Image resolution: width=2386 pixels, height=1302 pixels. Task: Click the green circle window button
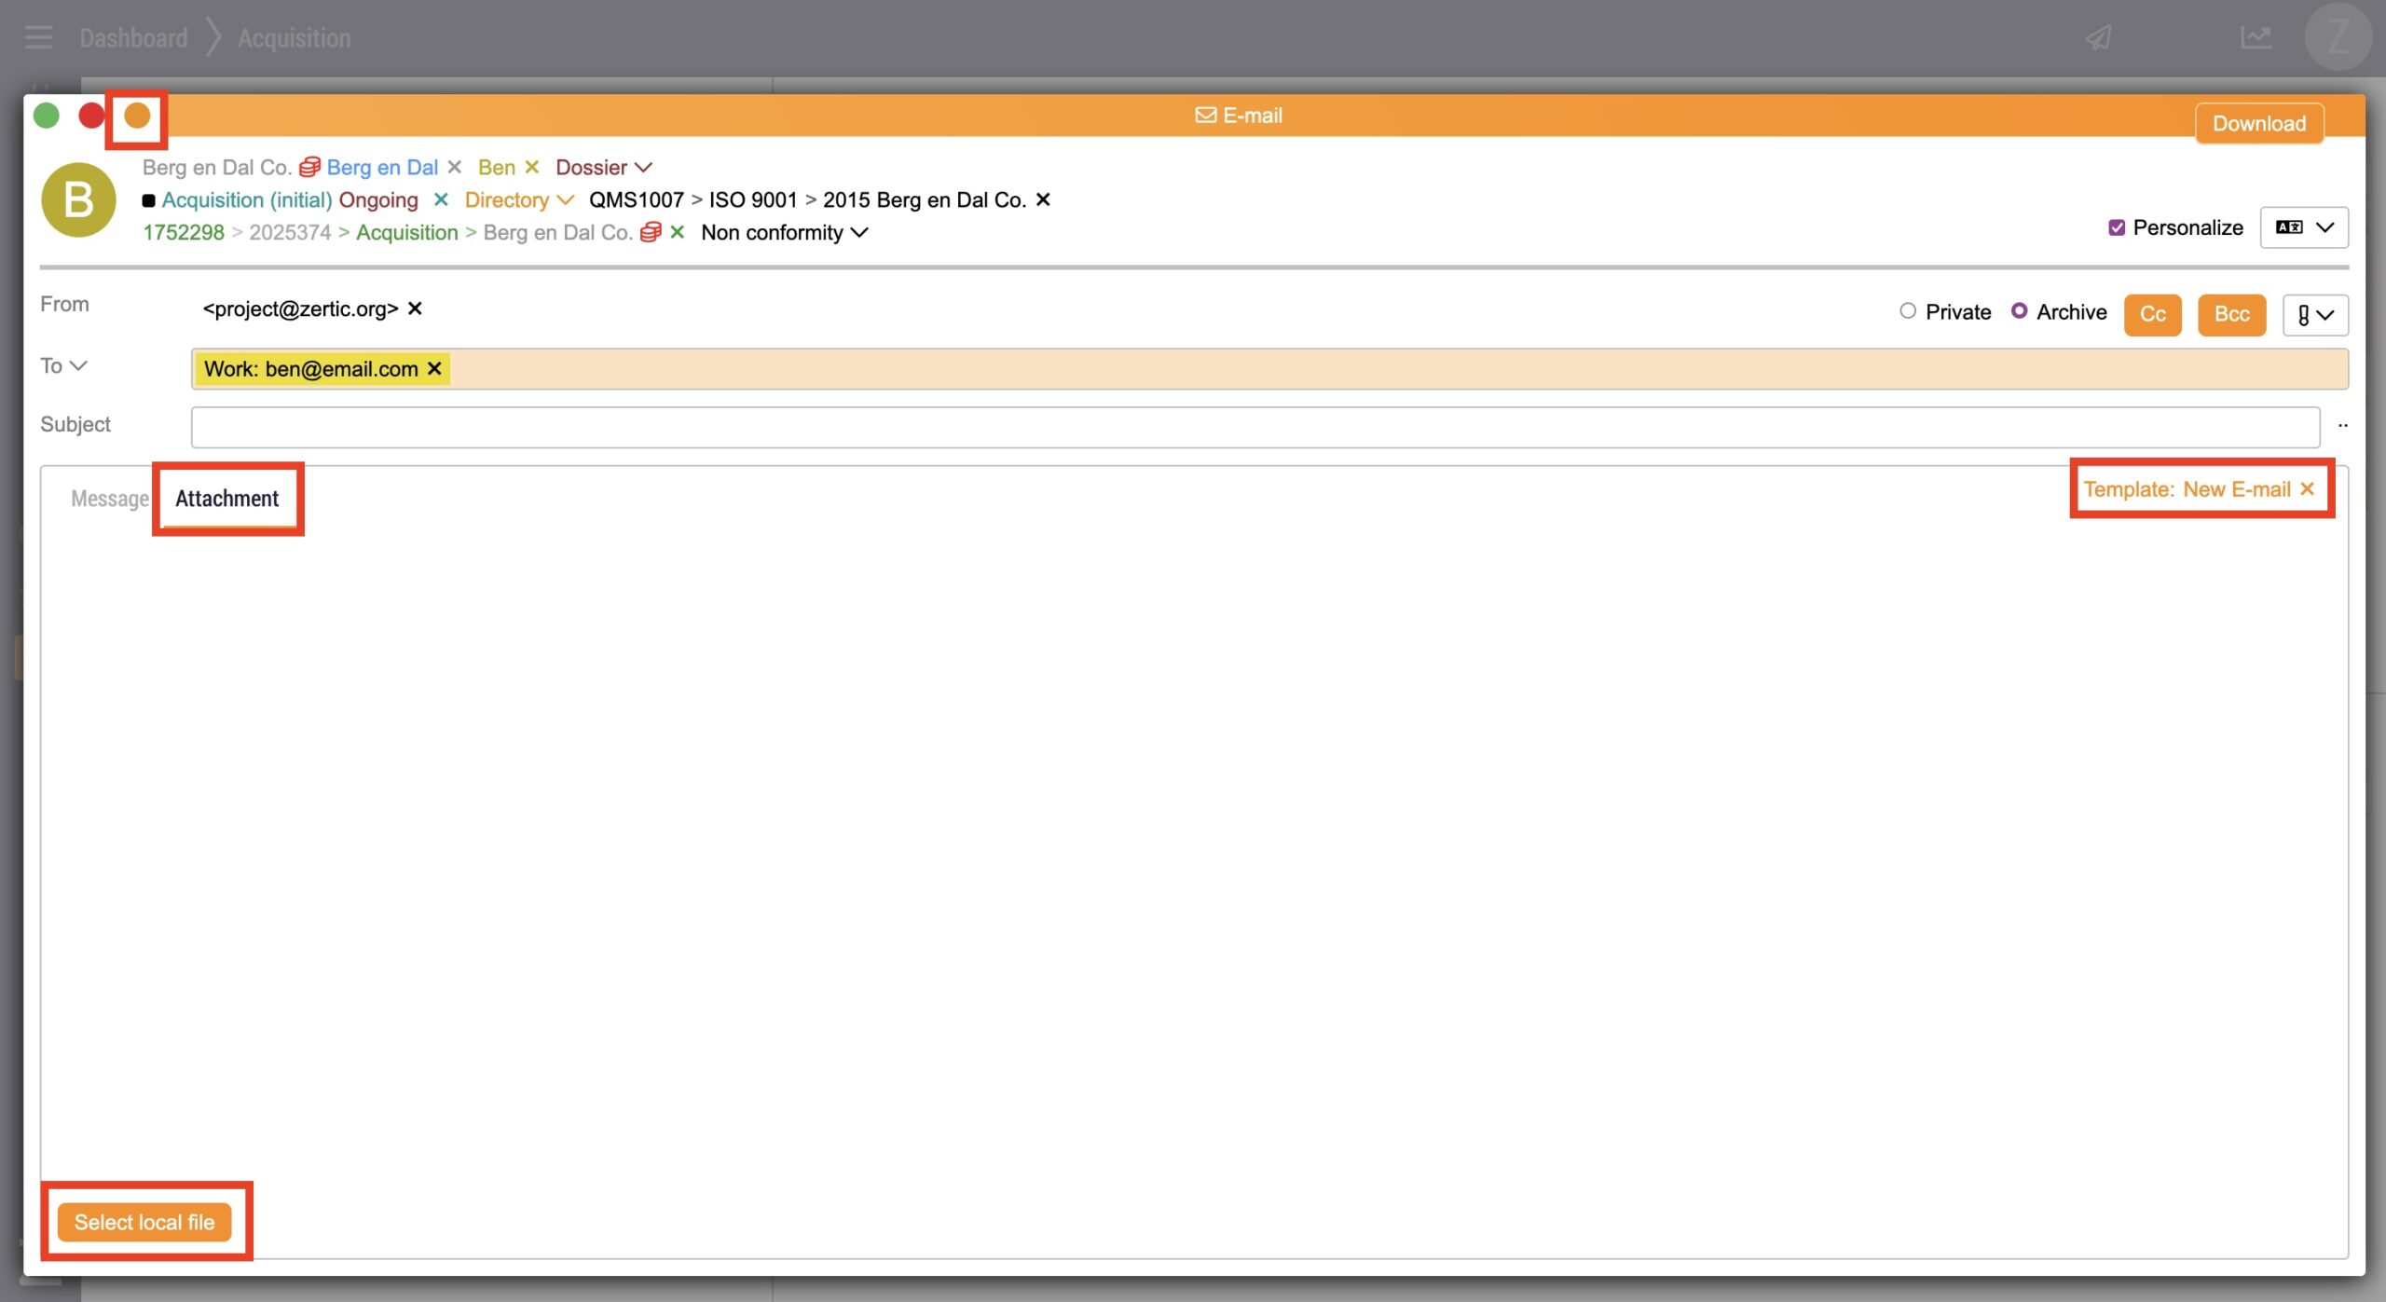pyautogui.click(x=47, y=116)
